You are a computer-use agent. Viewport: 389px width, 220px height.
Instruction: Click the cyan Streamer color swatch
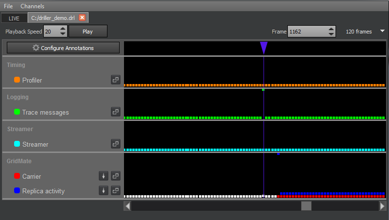coord(17,144)
